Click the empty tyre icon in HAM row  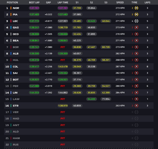pos(136,138)
